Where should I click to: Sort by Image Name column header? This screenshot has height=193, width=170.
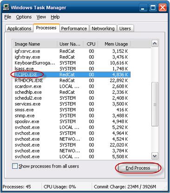click(x=35, y=44)
